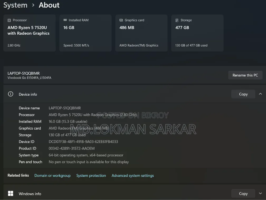Screen dimensions: 266x200
Task: Expand the Windows info section chevron
Action: [x=260, y=193]
